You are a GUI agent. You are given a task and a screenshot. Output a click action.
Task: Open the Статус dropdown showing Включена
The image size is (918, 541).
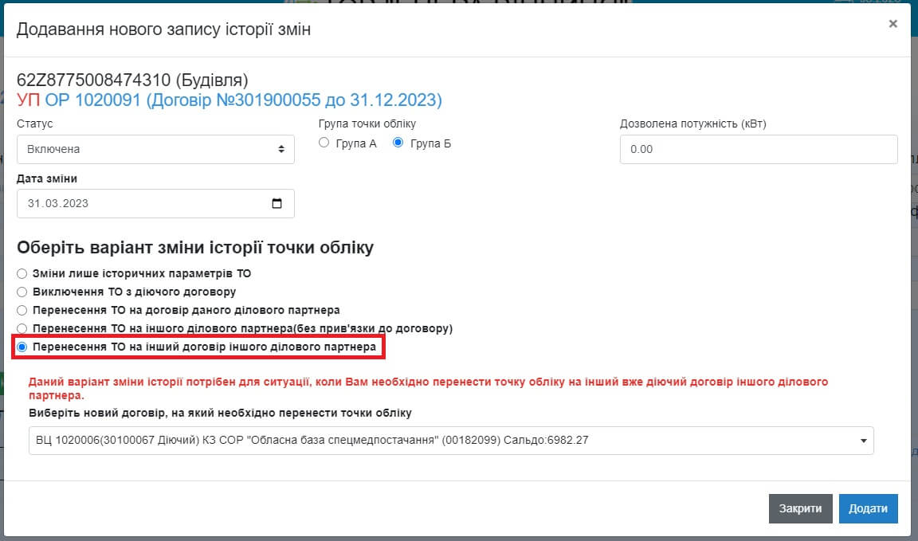[155, 149]
